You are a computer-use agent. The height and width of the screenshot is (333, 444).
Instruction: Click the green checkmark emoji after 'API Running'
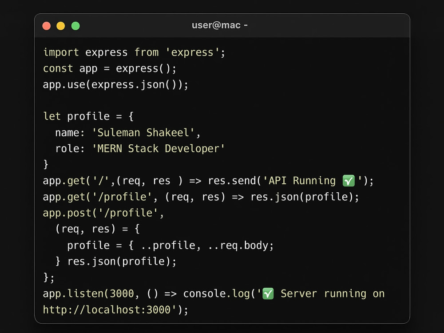click(348, 181)
